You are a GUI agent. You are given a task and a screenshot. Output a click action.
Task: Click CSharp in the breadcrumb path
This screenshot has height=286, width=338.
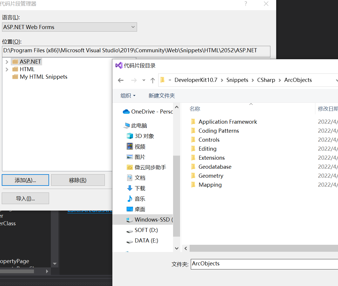click(x=266, y=80)
